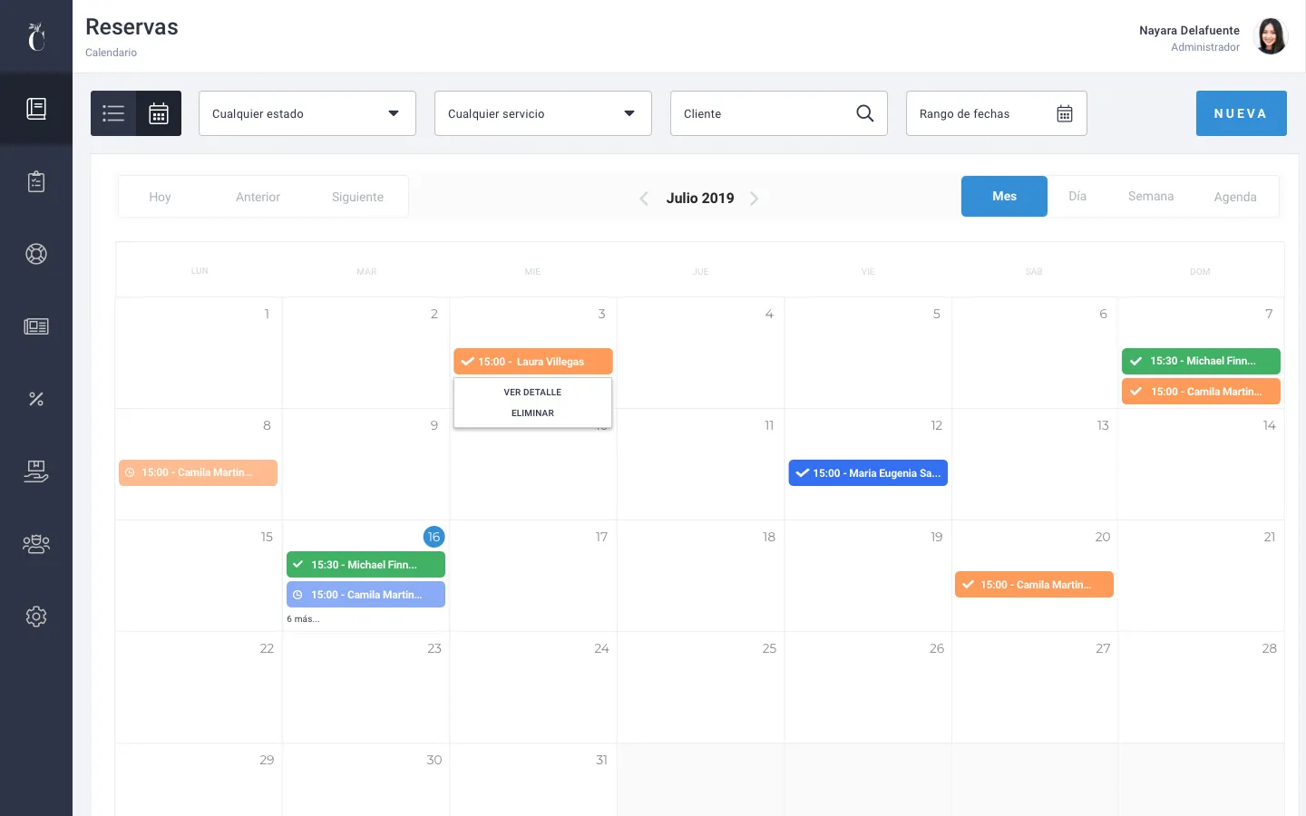Open the lifebuoy support sidebar icon
Image resolution: width=1306 pixels, height=816 pixels.
coord(36,254)
